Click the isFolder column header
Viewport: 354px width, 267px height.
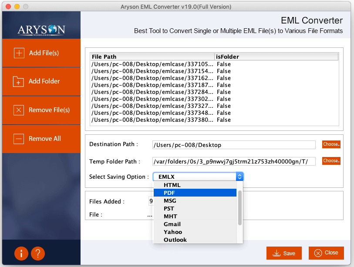click(276, 57)
